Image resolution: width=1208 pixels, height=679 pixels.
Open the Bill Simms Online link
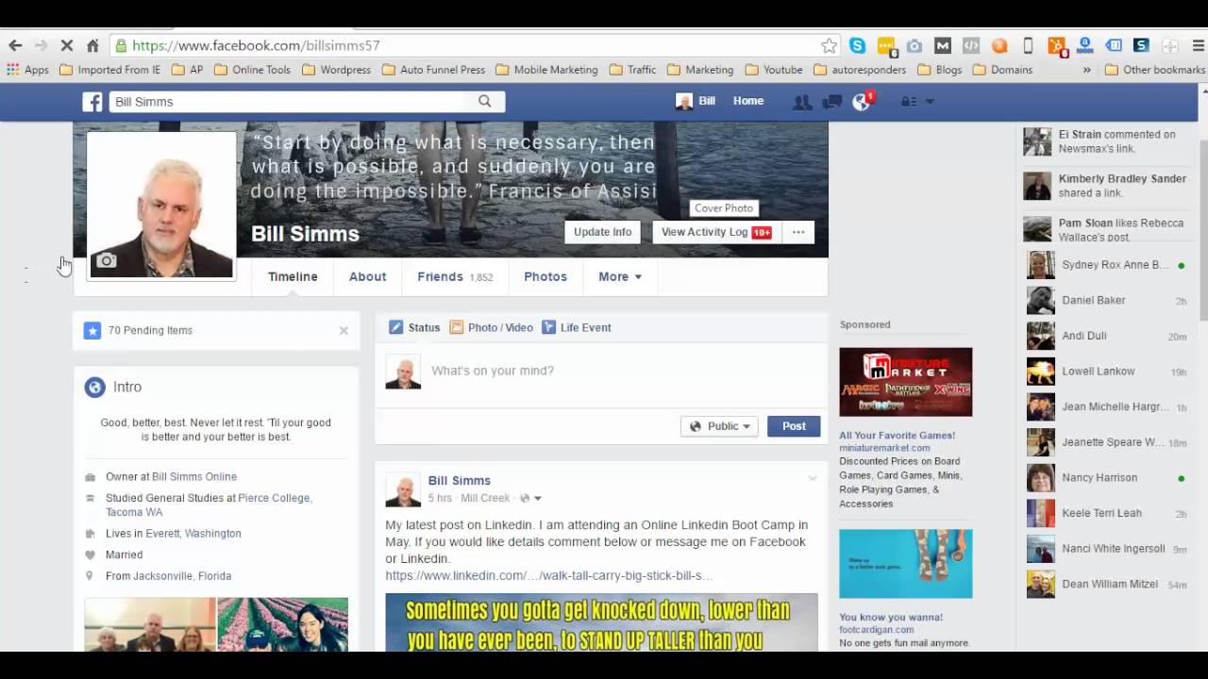194,477
